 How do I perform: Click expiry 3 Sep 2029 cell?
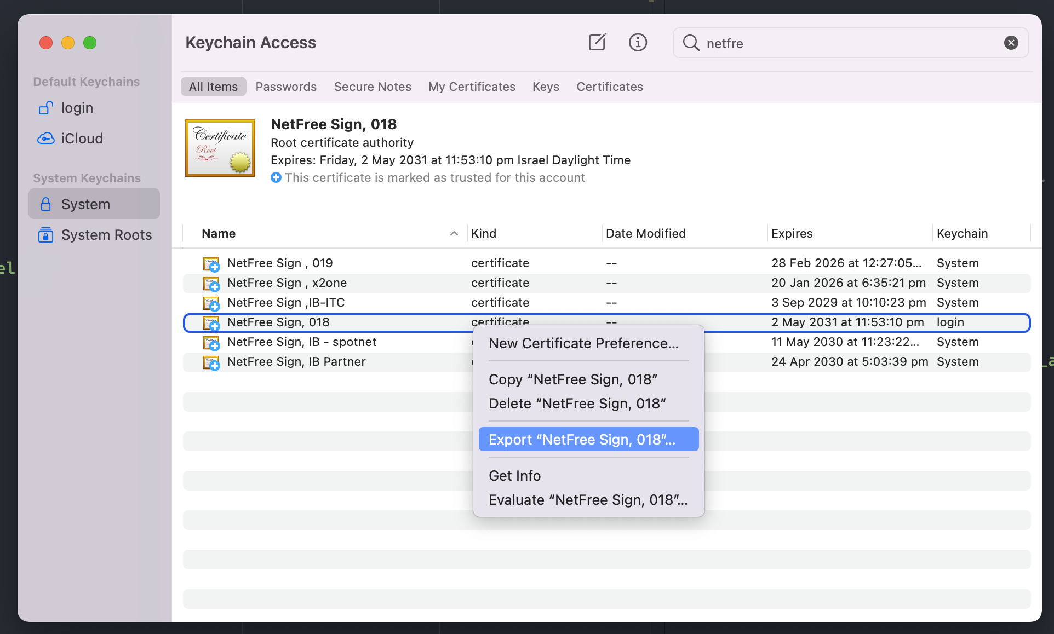(x=849, y=303)
